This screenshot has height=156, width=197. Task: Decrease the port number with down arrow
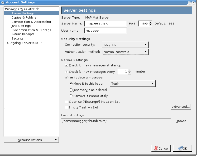151,25
